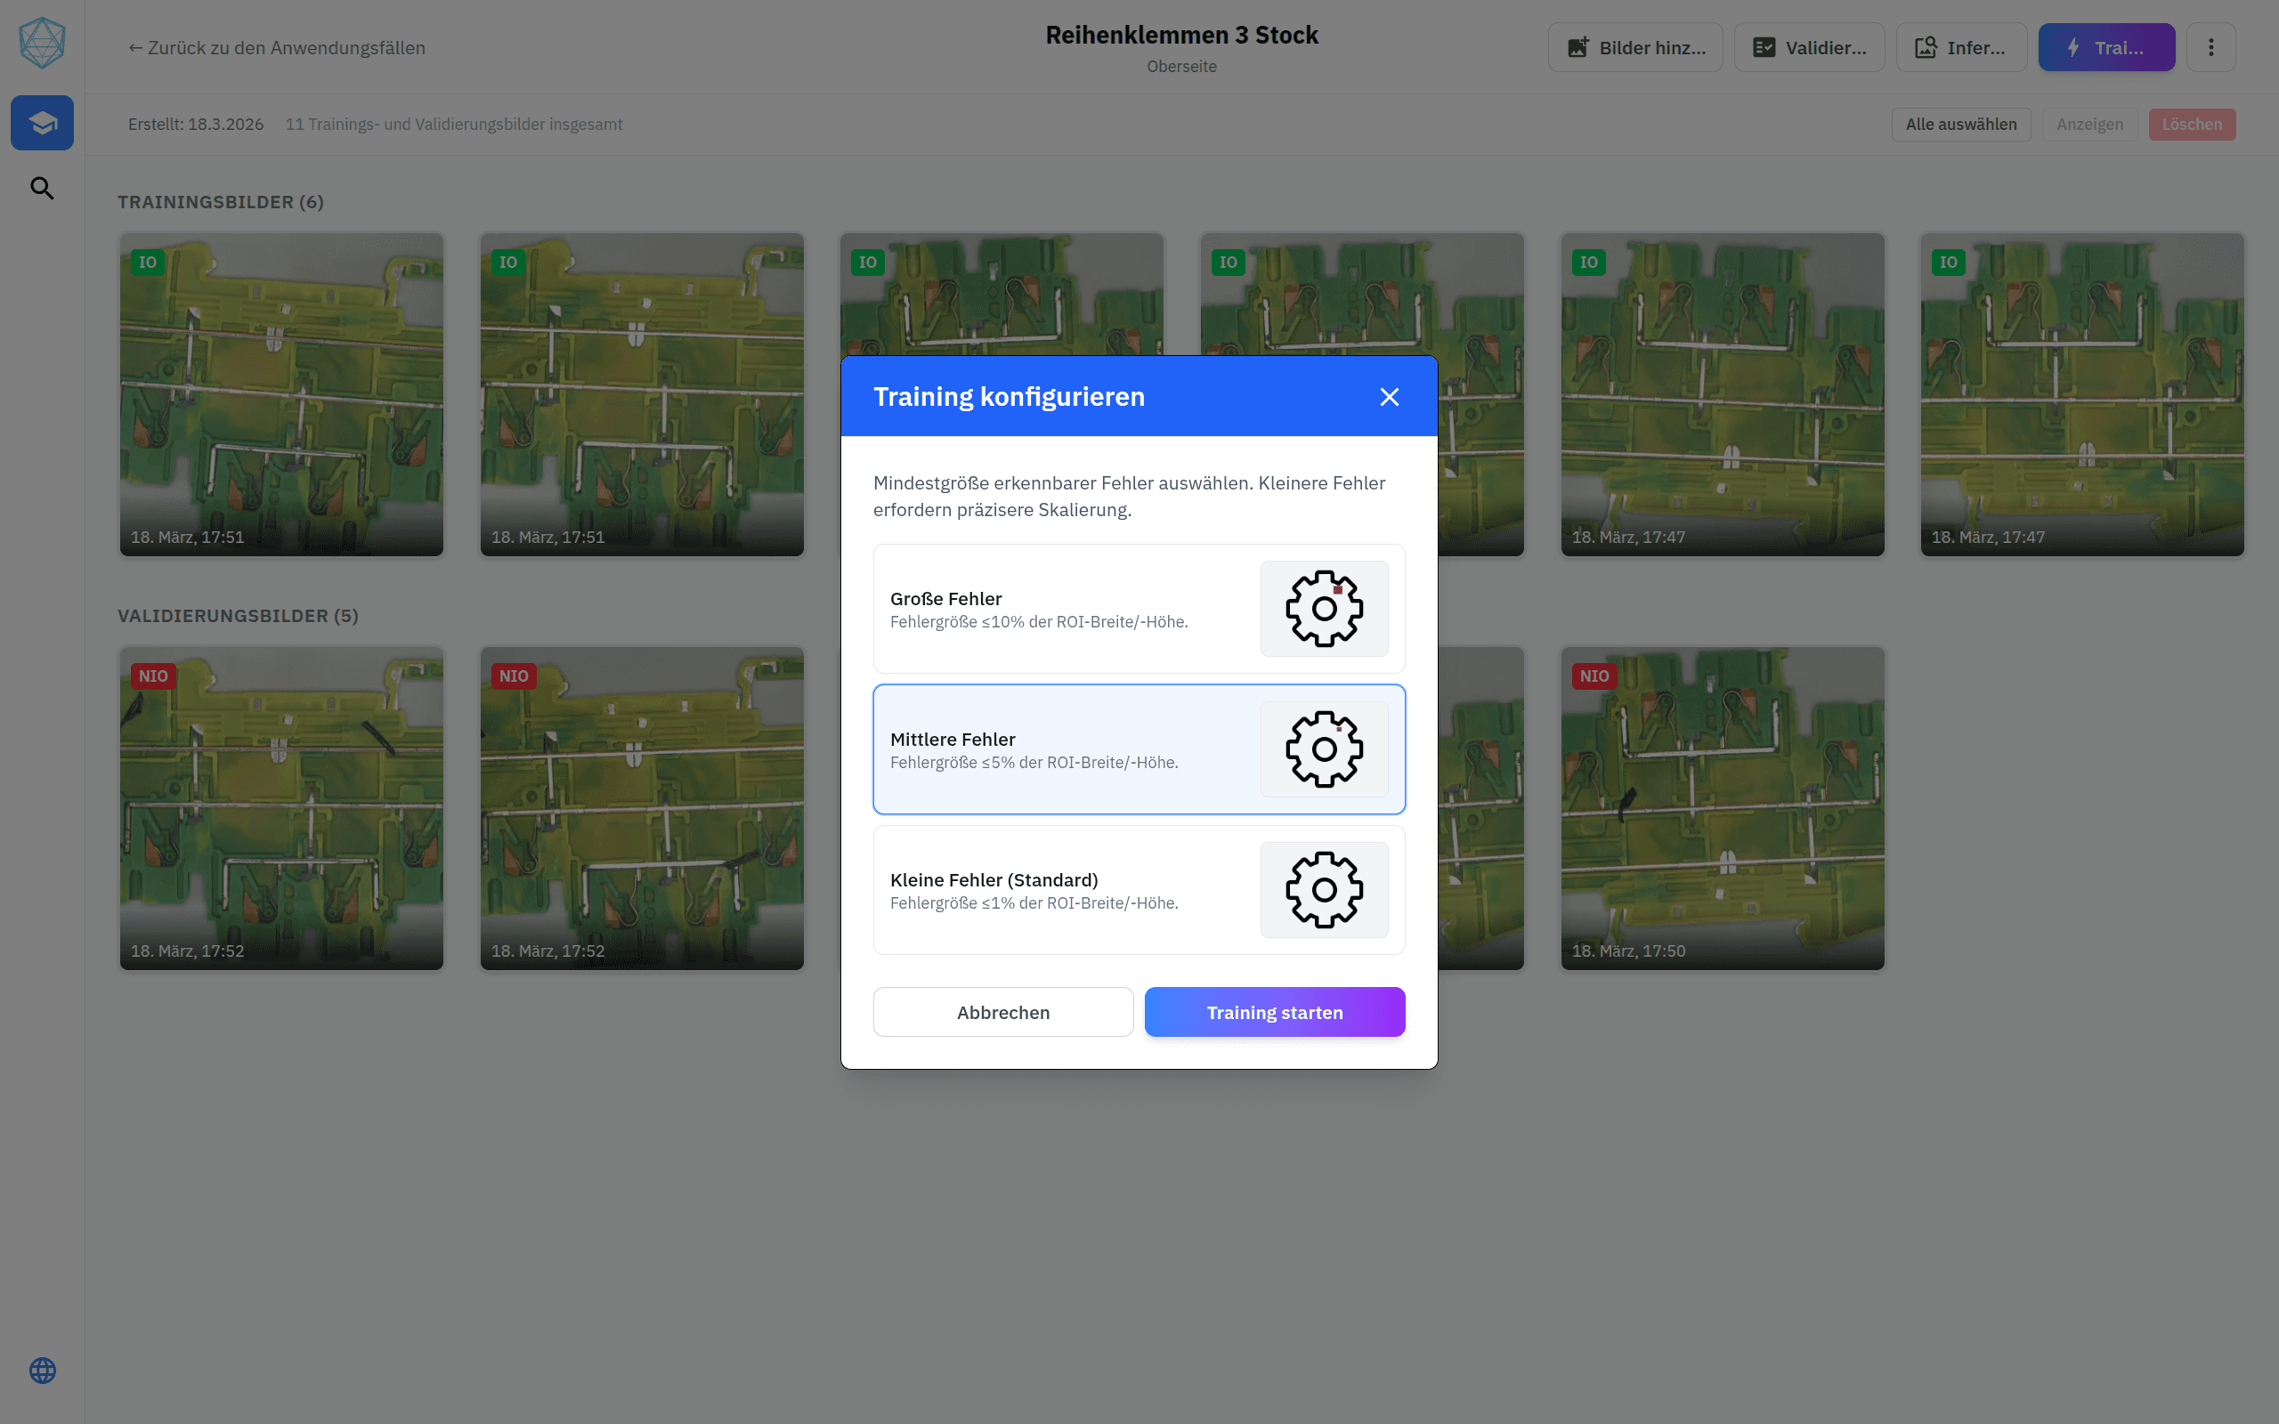
Task: Open the magnifier search in sidebar
Action: pyautogui.click(x=43, y=189)
